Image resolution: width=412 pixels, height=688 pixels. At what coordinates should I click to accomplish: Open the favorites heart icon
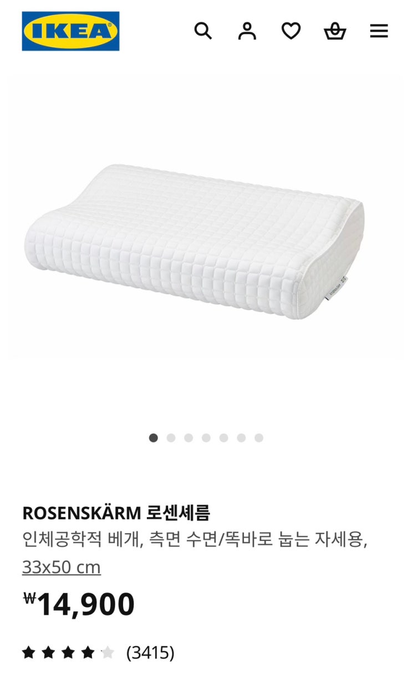click(x=291, y=31)
